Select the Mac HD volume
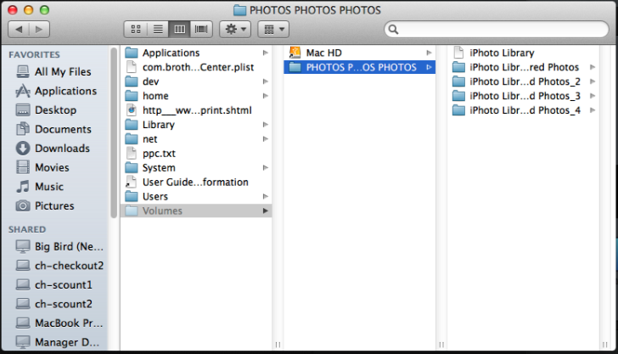 pos(359,53)
